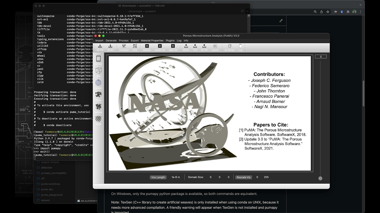Click the Lewiner STL export icon
The height and width of the screenshot is (213, 380).
click(215, 47)
